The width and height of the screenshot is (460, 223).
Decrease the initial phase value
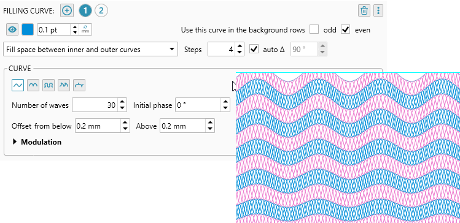pyautogui.click(x=225, y=108)
